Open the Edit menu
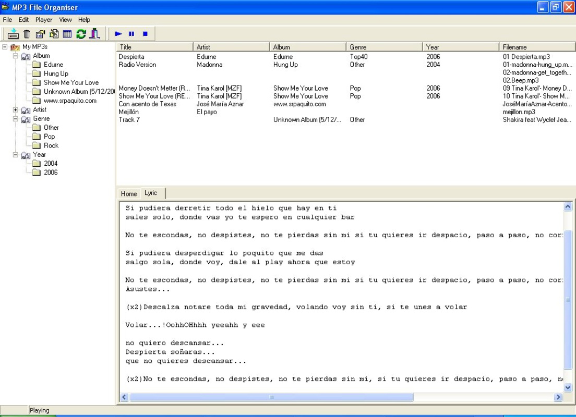The width and height of the screenshot is (576, 417). (23, 20)
